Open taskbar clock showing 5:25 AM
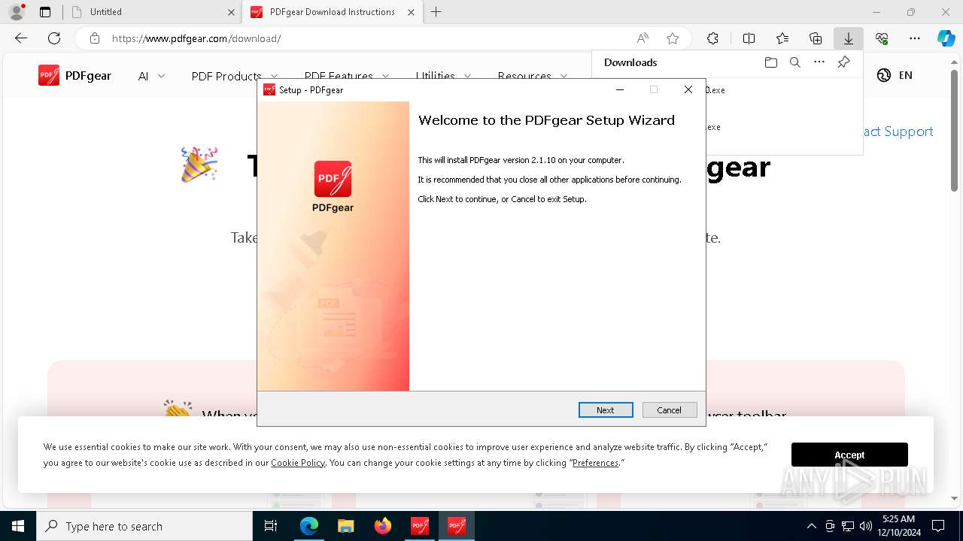 point(898,526)
